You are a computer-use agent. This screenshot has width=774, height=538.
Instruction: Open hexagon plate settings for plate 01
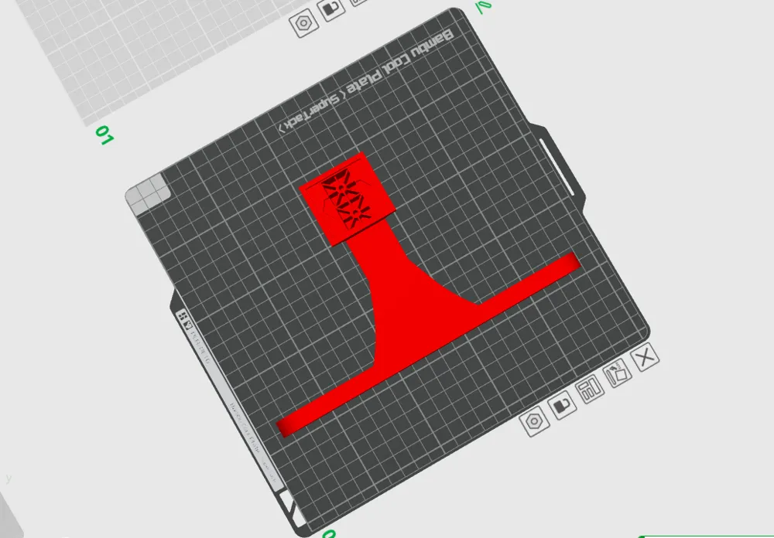tap(304, 23)
